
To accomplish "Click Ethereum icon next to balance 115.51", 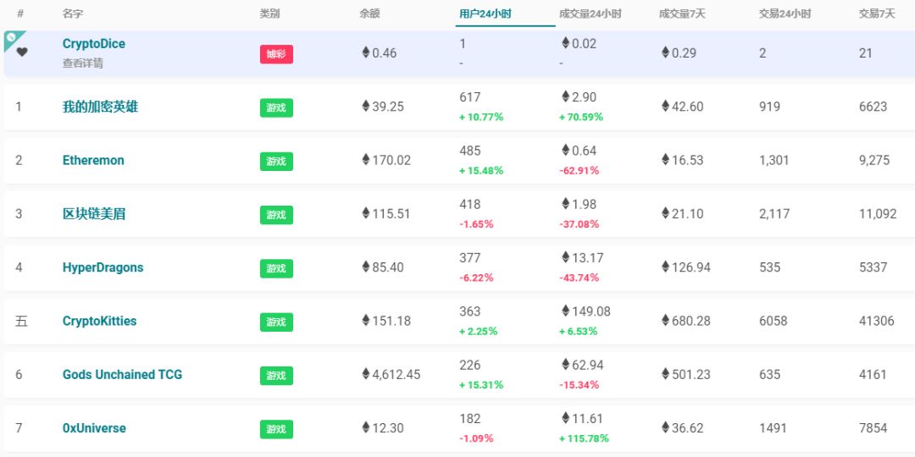I will (x=366, y=212).
